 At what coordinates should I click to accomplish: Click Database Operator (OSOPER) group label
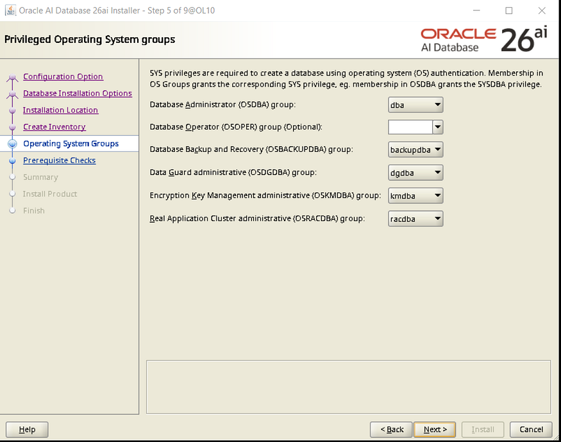pyautogui.click(x=236, y=127)
